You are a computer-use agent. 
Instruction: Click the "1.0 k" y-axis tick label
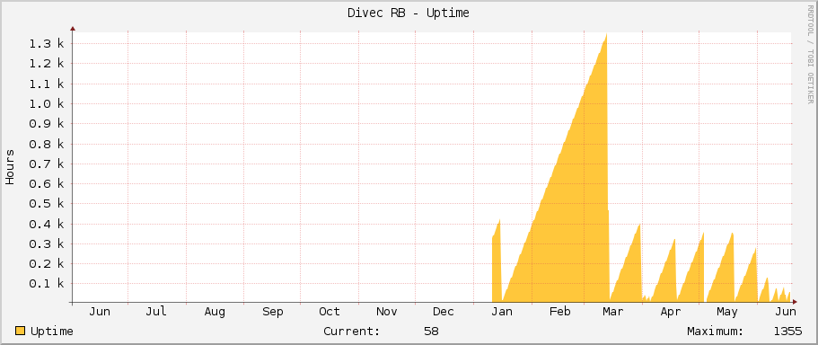(47, 104)
